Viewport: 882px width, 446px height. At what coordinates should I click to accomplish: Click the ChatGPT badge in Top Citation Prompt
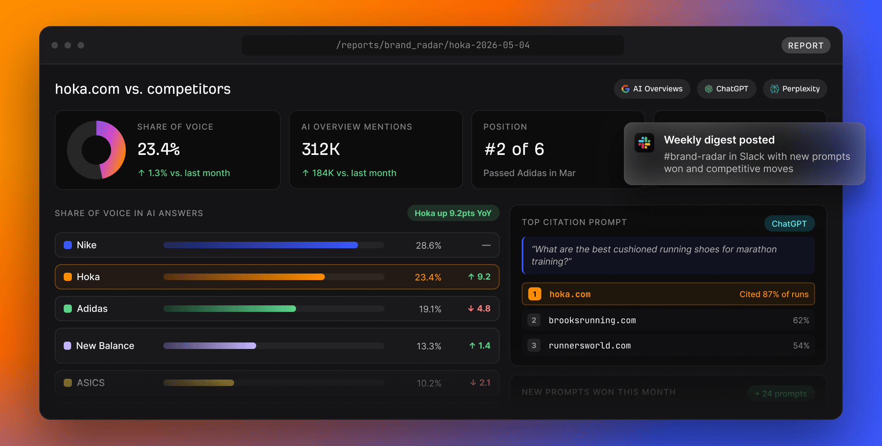[x=789, y=223]
